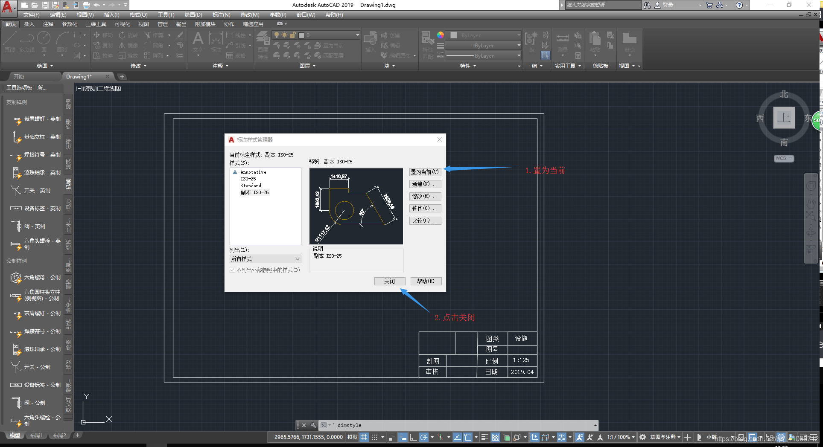Toggle annotation visibility in status bar
This screenshot has height=447, width=823.
579,437
